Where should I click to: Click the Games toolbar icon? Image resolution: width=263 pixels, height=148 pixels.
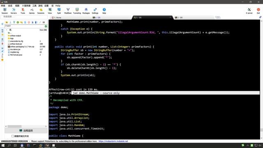click(32, 11)
